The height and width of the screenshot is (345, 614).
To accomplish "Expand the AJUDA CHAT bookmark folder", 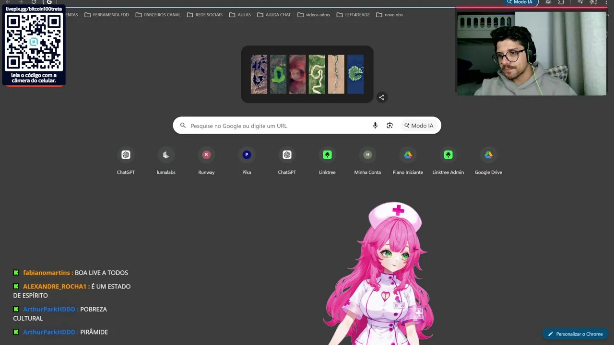I will (x=274, y=15).
